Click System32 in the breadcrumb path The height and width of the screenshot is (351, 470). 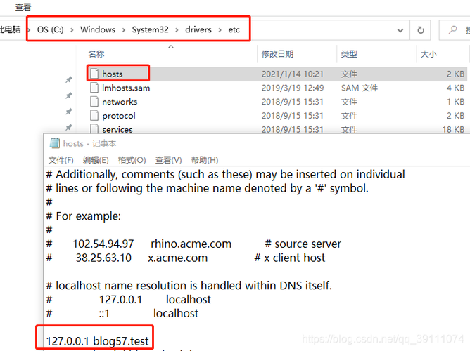[x=150, y=29]
